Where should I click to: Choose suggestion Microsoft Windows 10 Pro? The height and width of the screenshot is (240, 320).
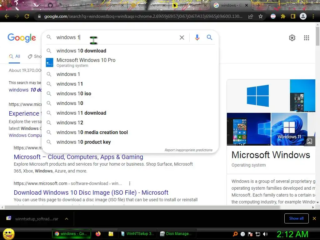point(130,62)
